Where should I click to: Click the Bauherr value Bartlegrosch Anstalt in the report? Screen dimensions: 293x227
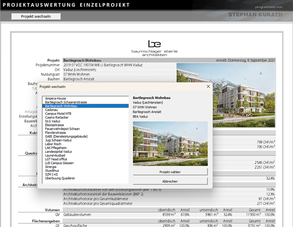[x=79, y=79]
